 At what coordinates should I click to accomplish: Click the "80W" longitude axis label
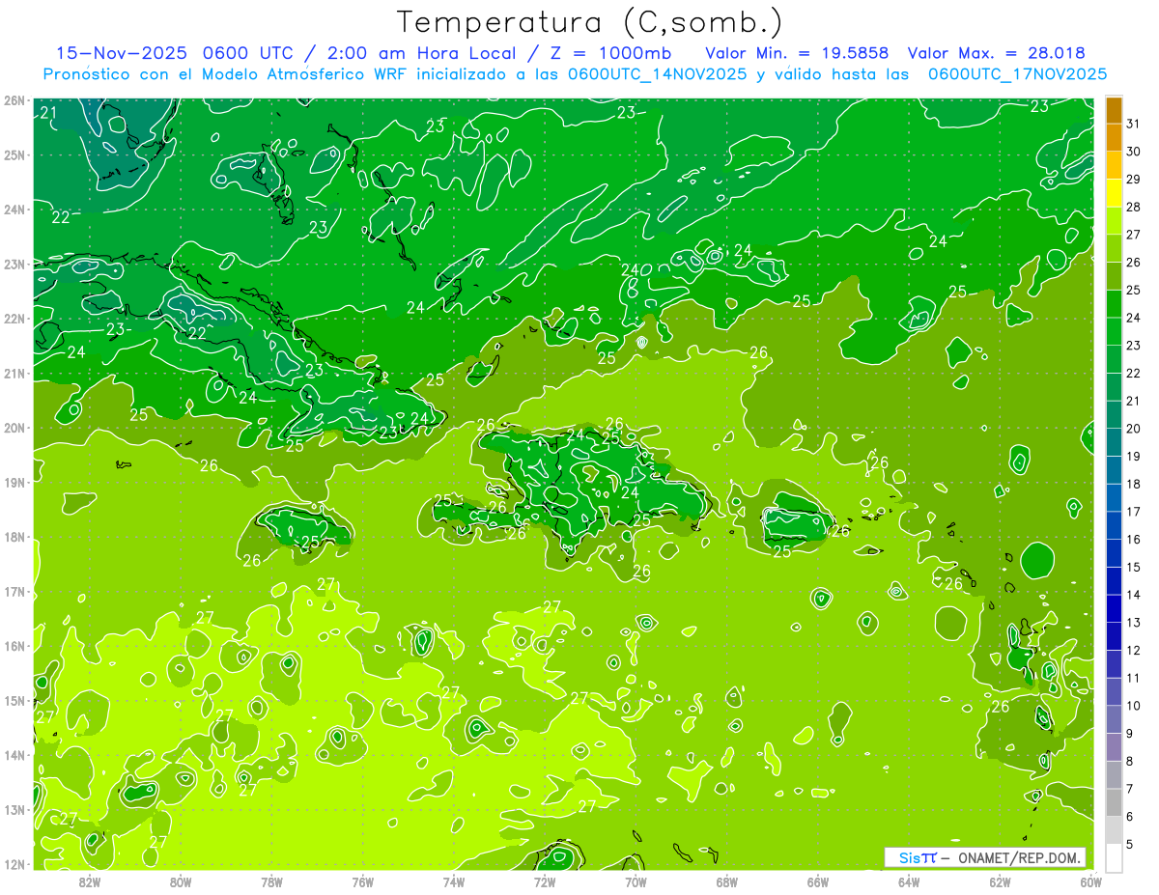coord(181,881)
